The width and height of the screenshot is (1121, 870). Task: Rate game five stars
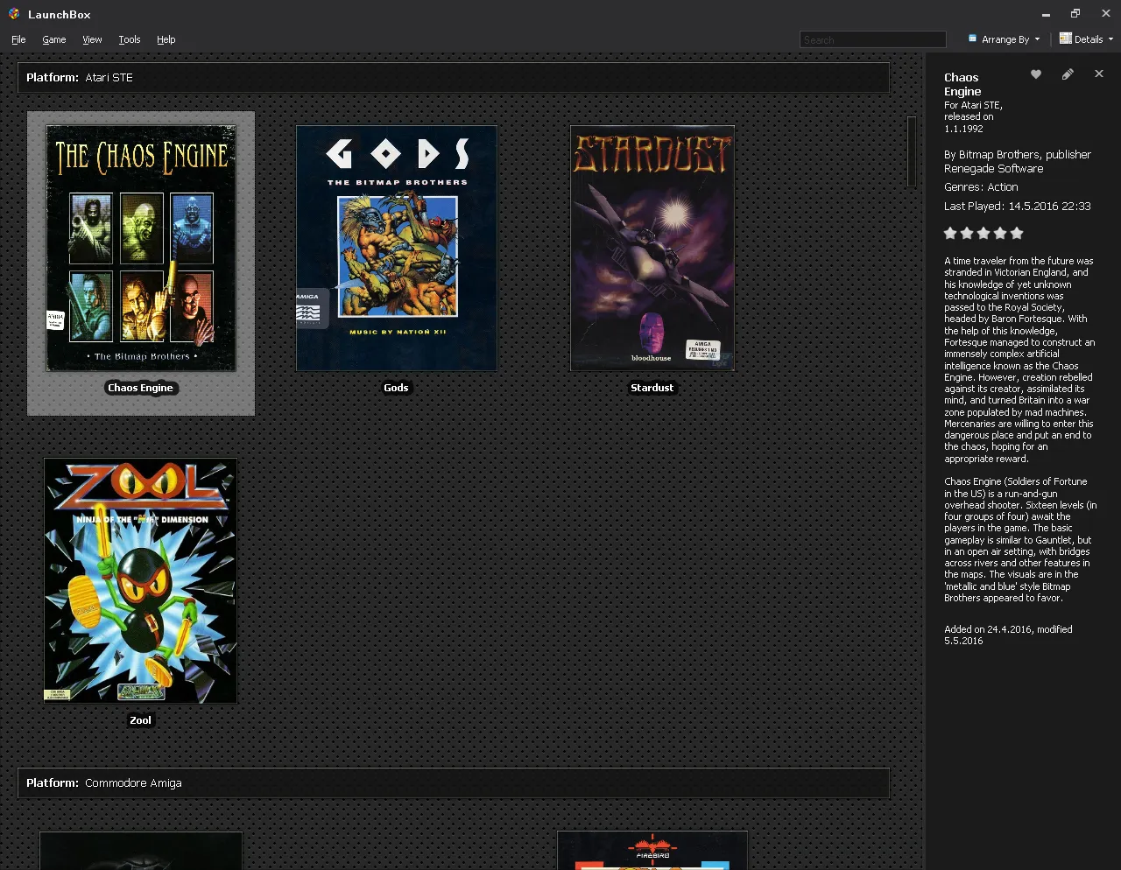point(1017,233)
